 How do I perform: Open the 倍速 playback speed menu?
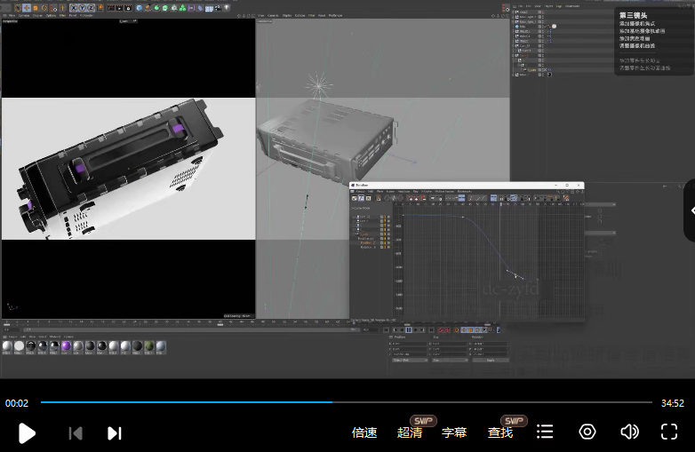point(364,432)
